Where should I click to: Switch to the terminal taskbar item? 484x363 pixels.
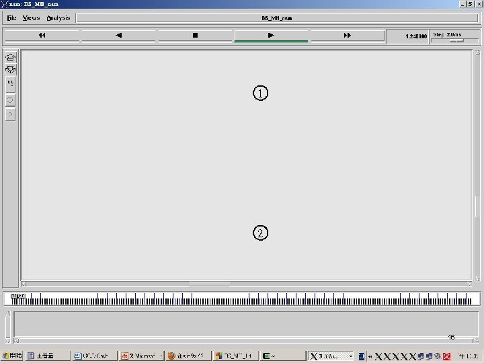282,356
